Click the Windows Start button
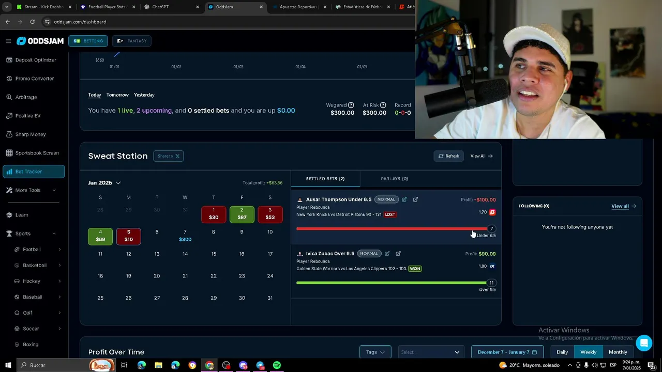The height and width of the screenshot is (372, 662). [x=8, y=365]
